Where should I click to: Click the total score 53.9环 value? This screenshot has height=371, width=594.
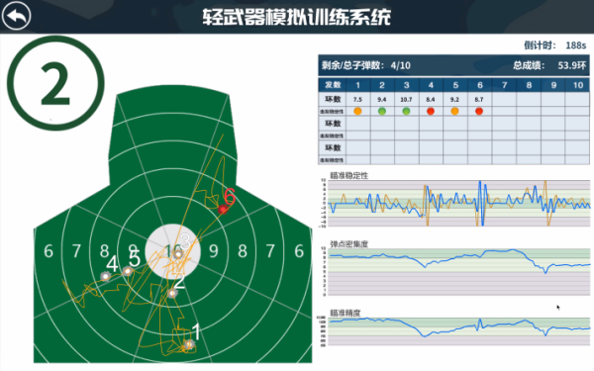[x=571, y=65]
